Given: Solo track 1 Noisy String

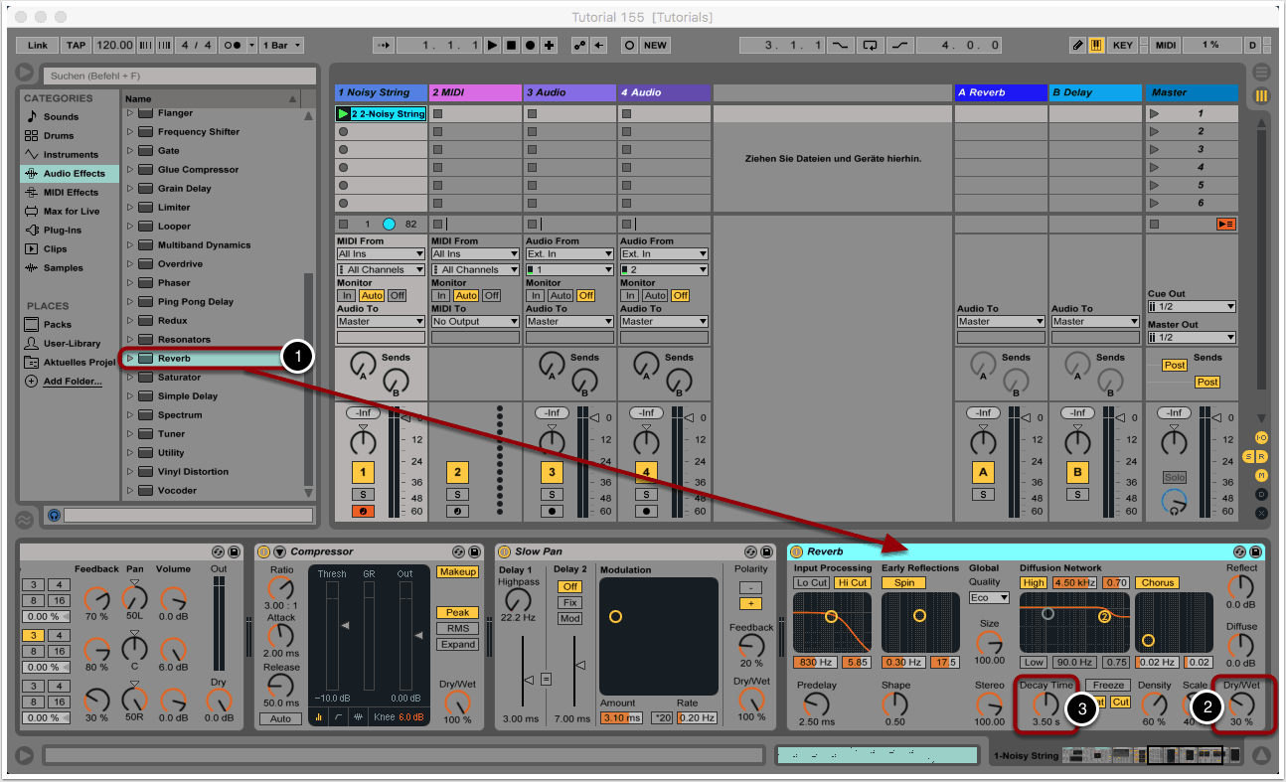Looking at the screenshot, I should pyautogui.click(x=364, y=494).
